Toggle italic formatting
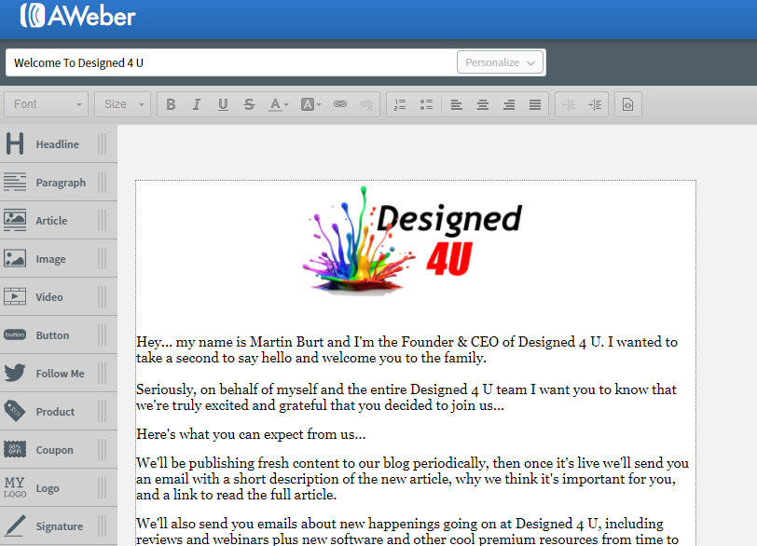This screenshot has width=757, height=546. pyautogui.click(x=197, y=104)
